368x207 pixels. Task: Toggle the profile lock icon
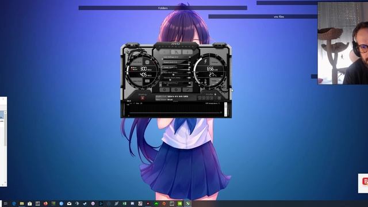click(x=215, y=94)
